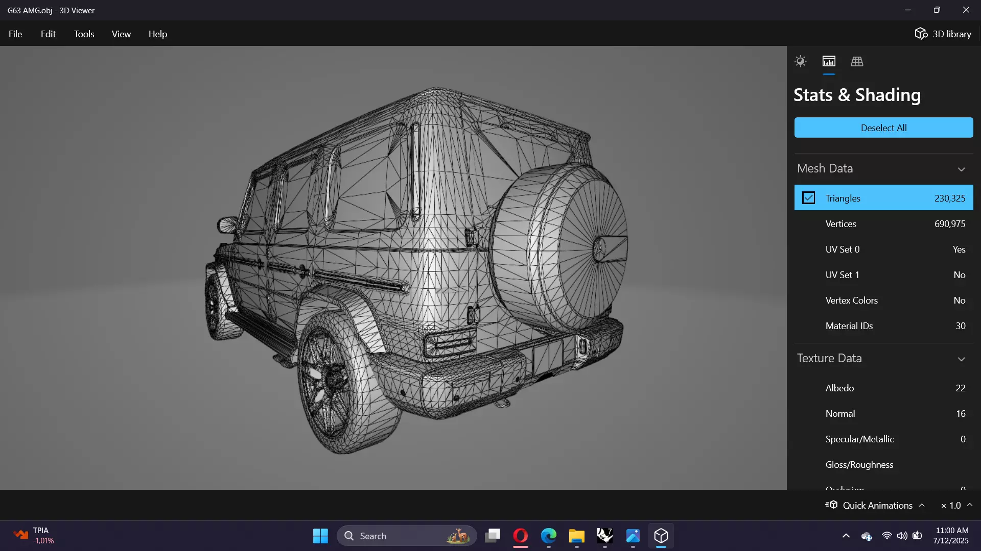The image size is (981, 551).
Task: Collapse the Texture Data section
Action: coord(961,359)
